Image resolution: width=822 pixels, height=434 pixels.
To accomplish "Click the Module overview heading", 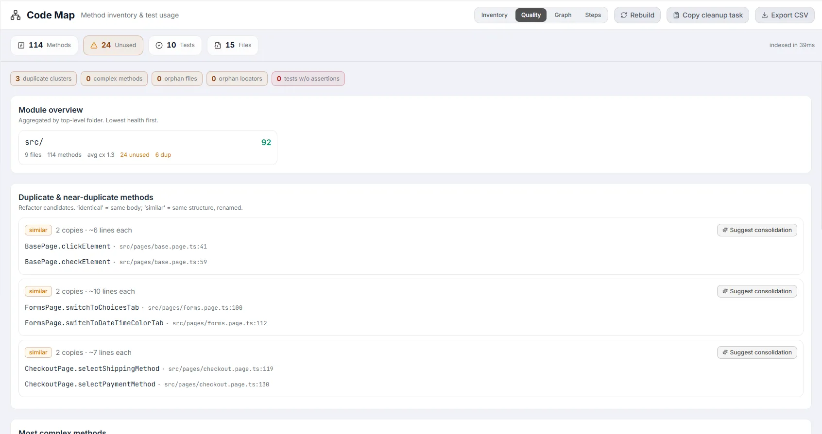I will point(51,110).
